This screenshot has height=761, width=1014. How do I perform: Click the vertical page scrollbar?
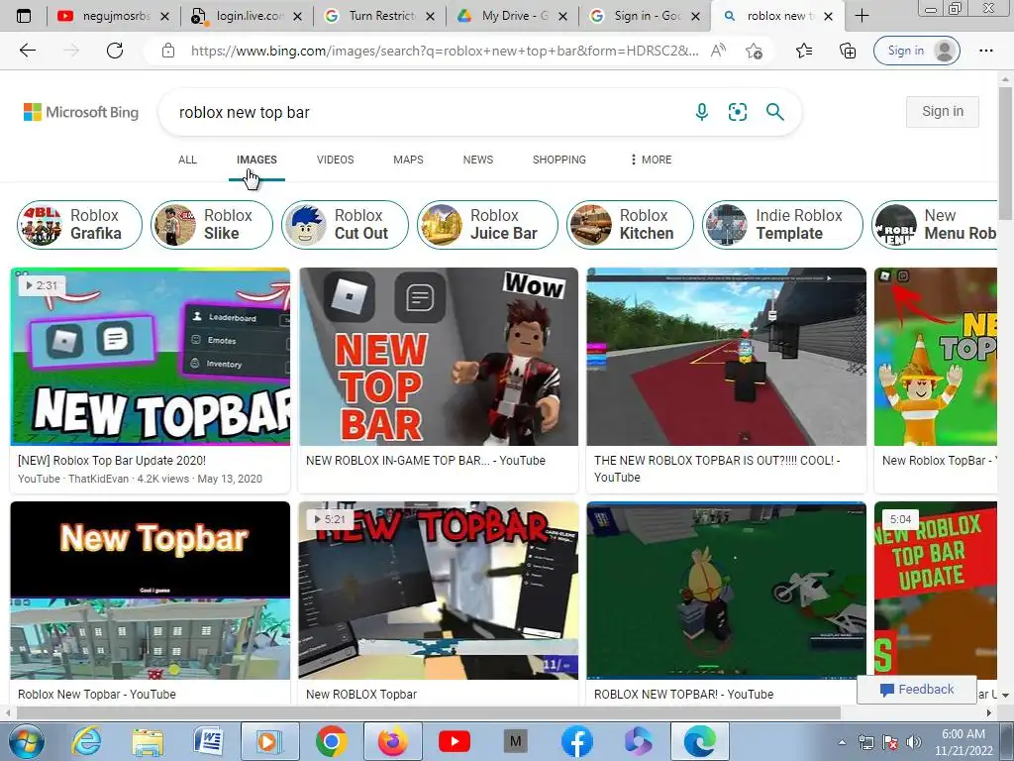[1006, 156]
